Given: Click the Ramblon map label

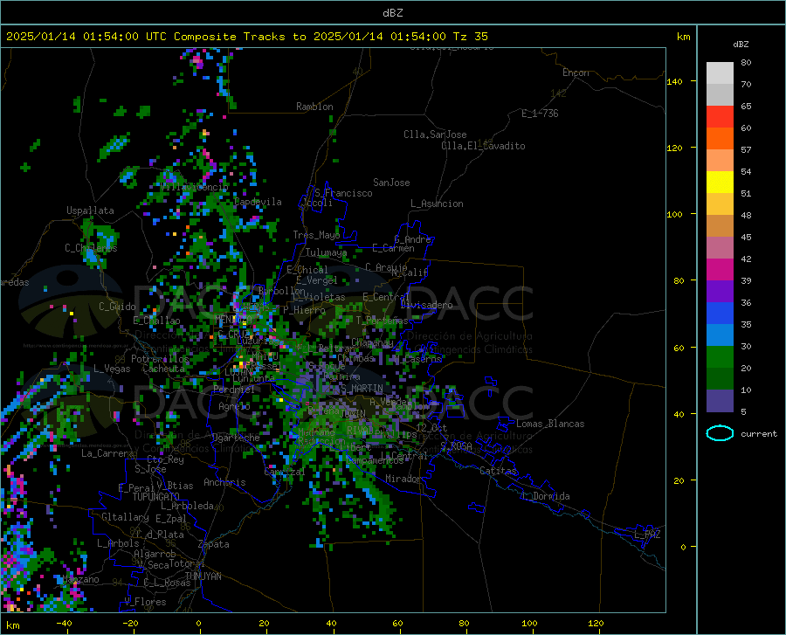Looking at the screenshot, I should [314, 107].
